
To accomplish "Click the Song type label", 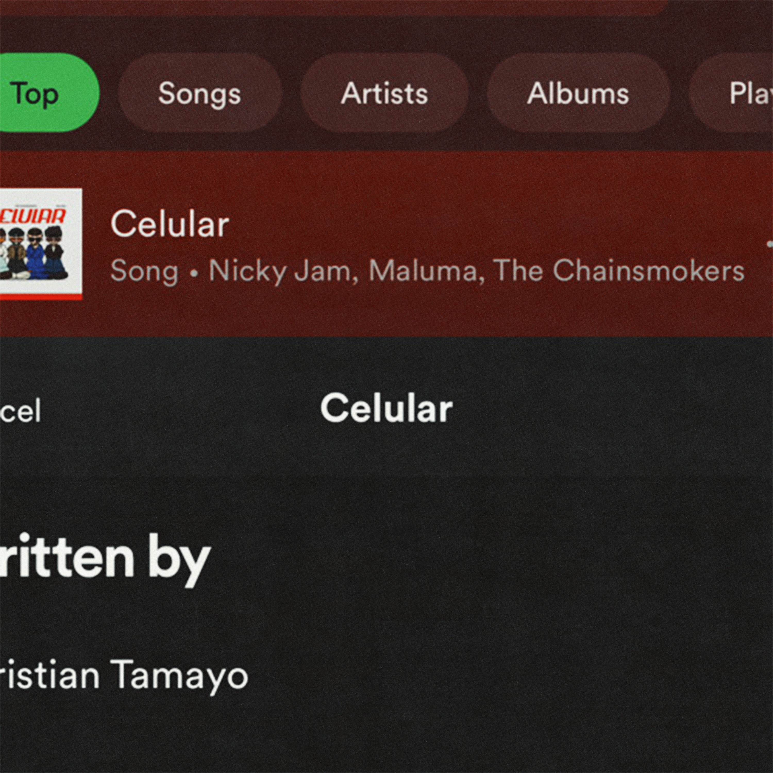I will click(x=144, y=271).
